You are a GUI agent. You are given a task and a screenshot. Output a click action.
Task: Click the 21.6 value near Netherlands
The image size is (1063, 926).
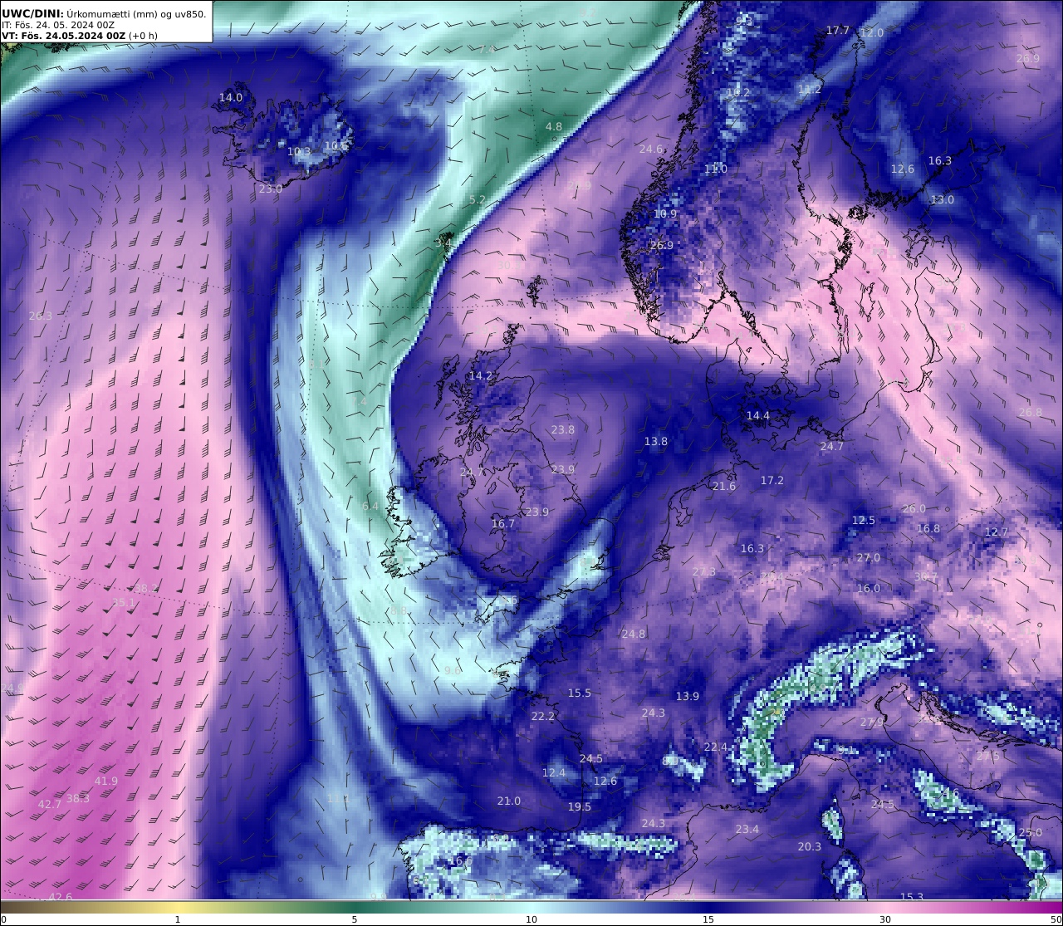click(723, 486)
